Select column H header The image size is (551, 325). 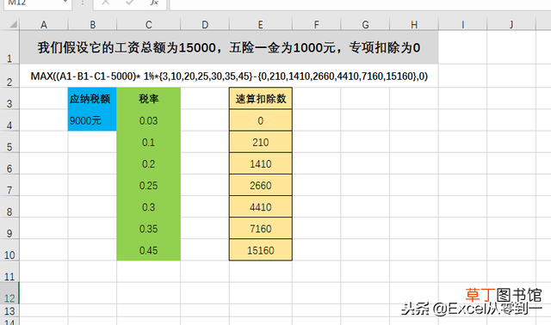coord(414,25)
